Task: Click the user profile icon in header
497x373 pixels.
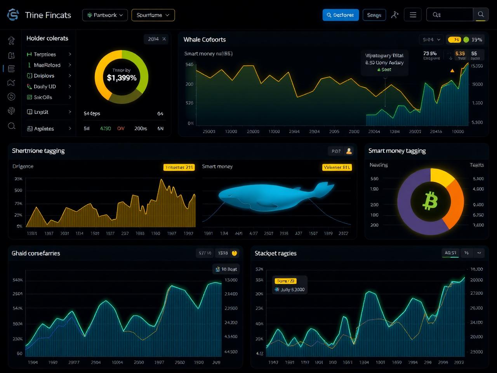Action: [x=395, y=15]
